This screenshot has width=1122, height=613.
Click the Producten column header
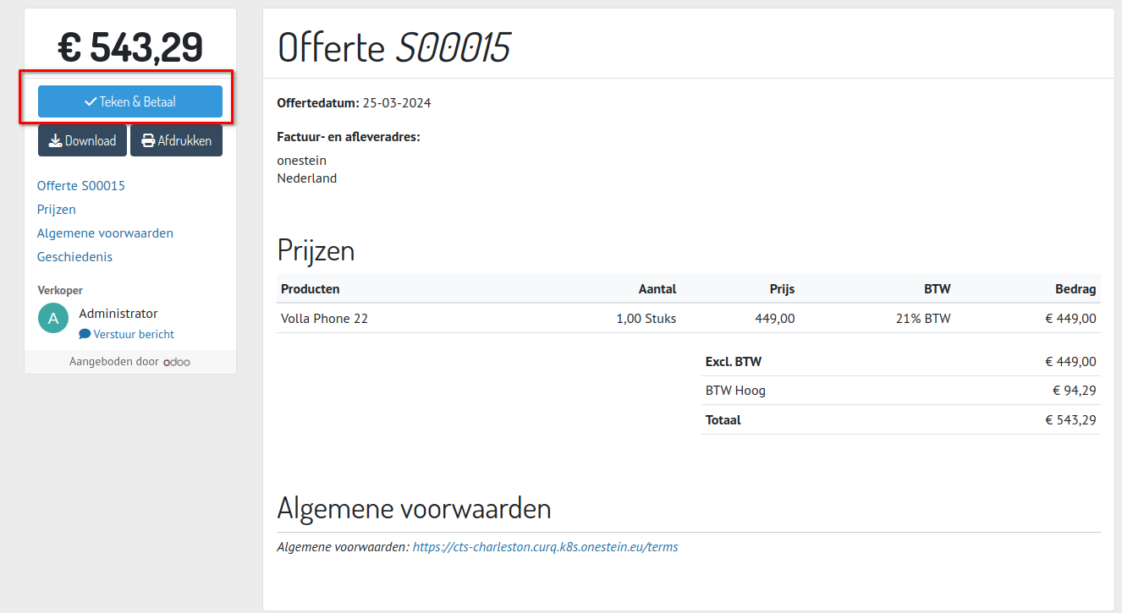pos(311,289)
